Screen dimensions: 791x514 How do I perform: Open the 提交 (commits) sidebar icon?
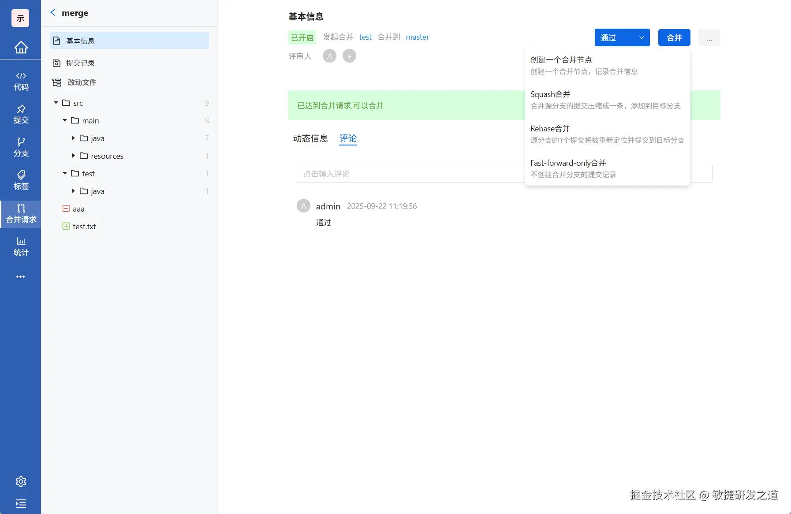pos(21,114)
